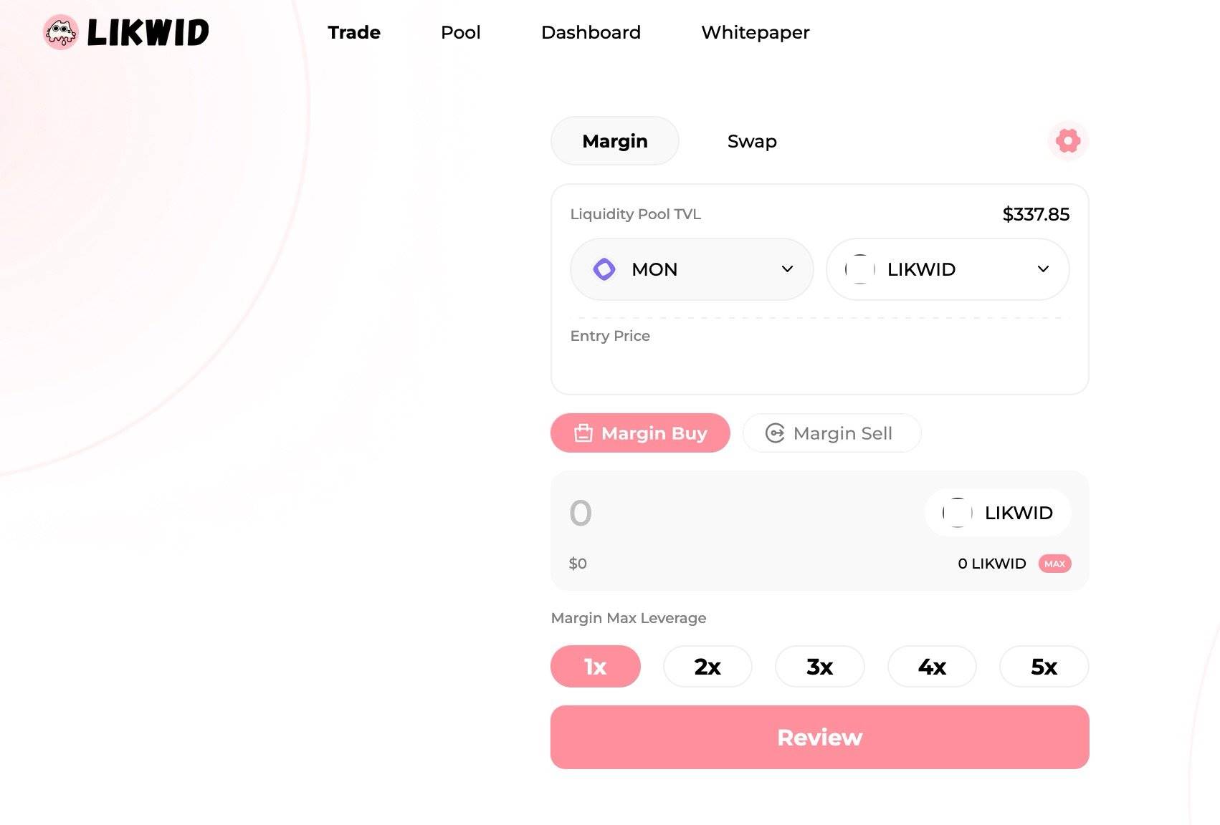Click the MAX balance button
The height and width of the screenshot is (825, 1220).
point(1054,564)
